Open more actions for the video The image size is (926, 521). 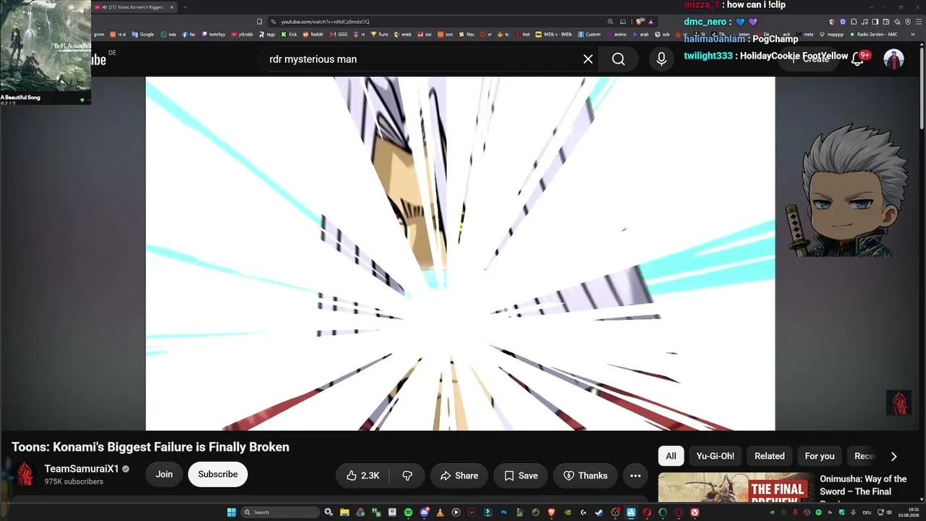point(635,475)
